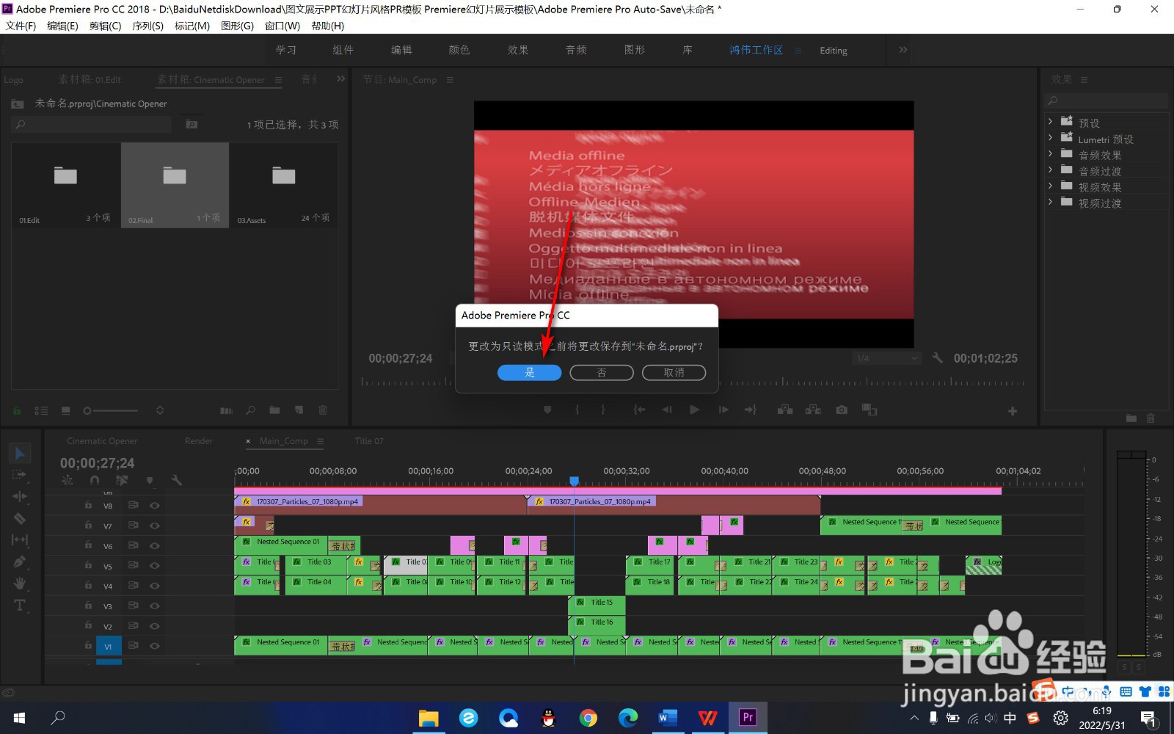Toggle sync lock for track V3
The height and width of the screenshot is (734, 1174).
(134, 606)
